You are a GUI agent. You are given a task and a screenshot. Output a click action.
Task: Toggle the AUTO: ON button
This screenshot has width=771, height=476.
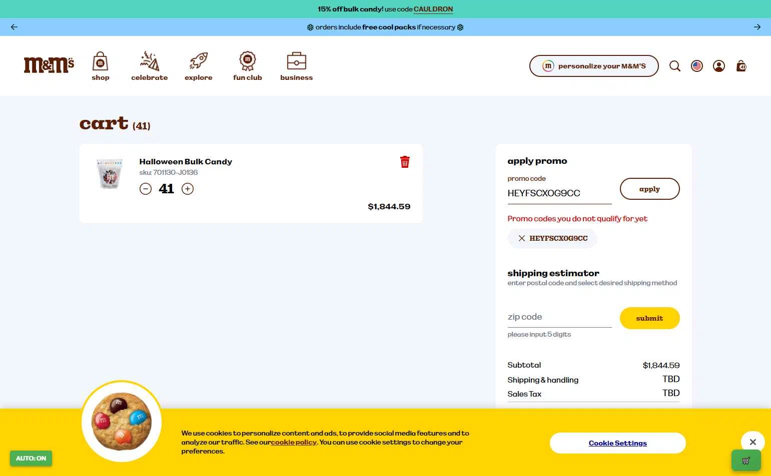pos(31,459)
